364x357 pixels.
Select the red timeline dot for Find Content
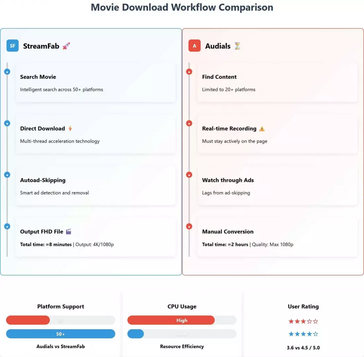click(189, 72)
